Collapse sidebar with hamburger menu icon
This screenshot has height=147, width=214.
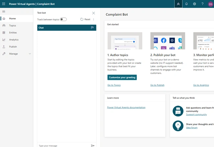[x=4, y=12]
